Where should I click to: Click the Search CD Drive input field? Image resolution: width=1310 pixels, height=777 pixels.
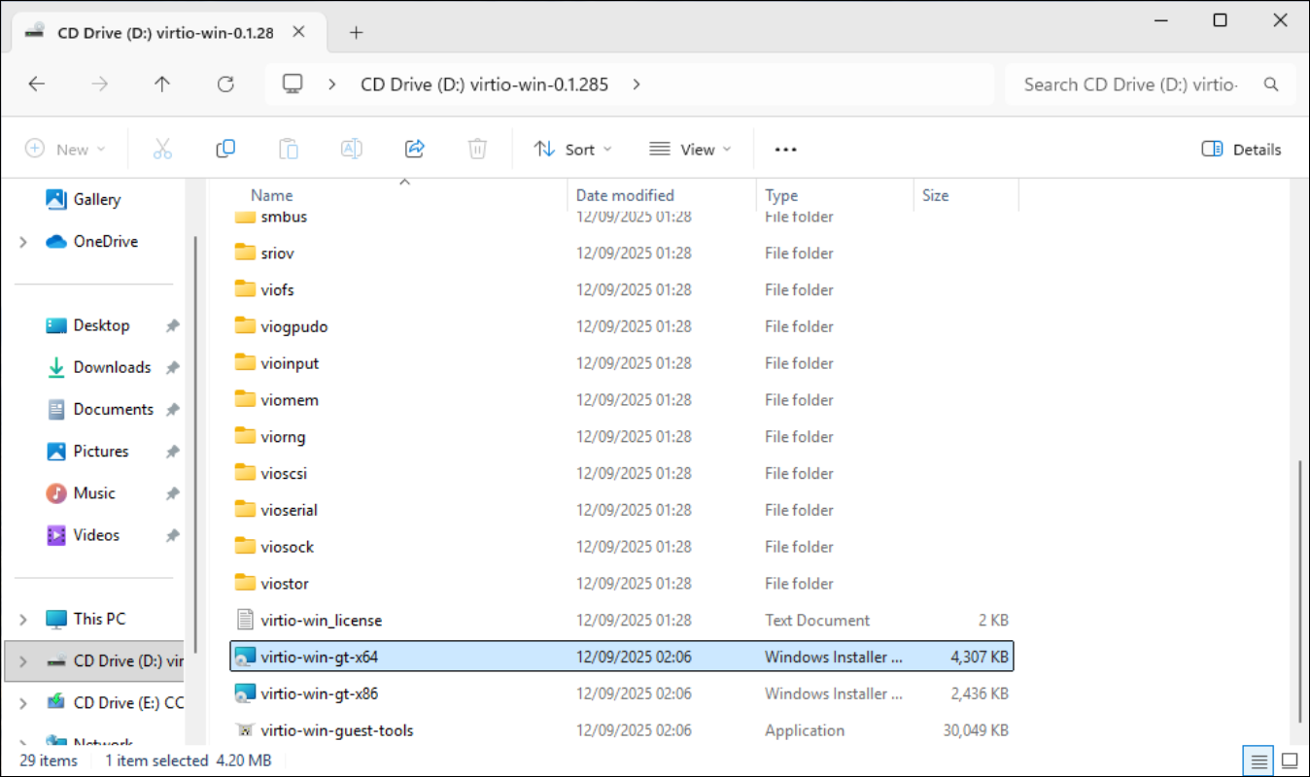pyautogui.click(x=1130, y=84)
